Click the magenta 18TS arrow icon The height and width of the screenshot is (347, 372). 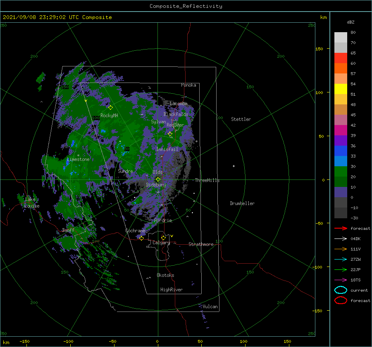tap(341, 280)
